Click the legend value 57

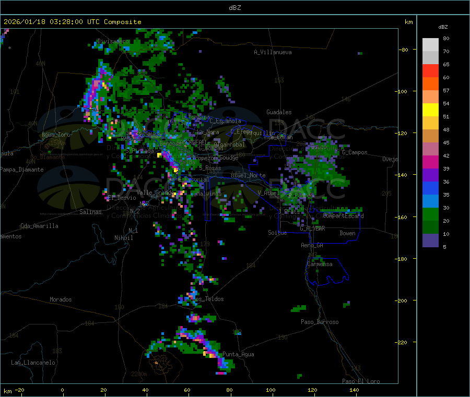pos(446,90)
